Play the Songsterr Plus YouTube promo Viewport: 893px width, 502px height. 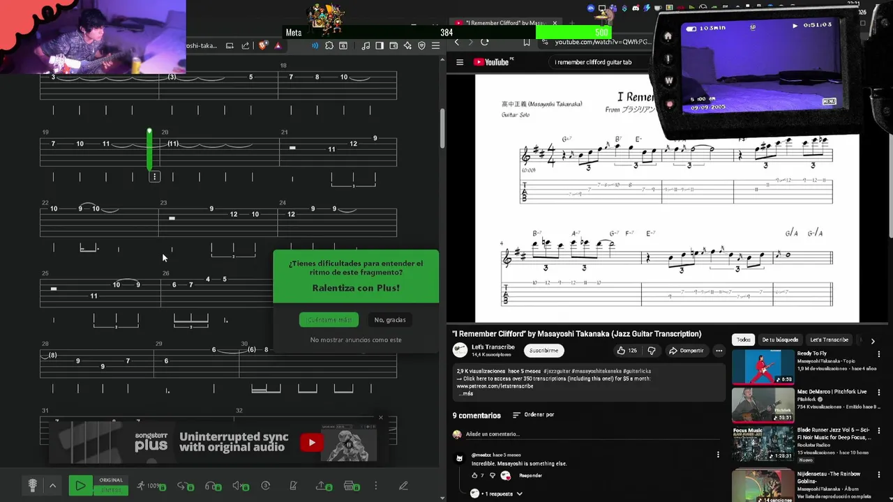click(311, 442)
